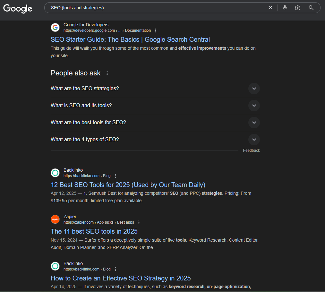Open 'How to Create an Effective SEO Strategy' link

[x=121, y=278]
